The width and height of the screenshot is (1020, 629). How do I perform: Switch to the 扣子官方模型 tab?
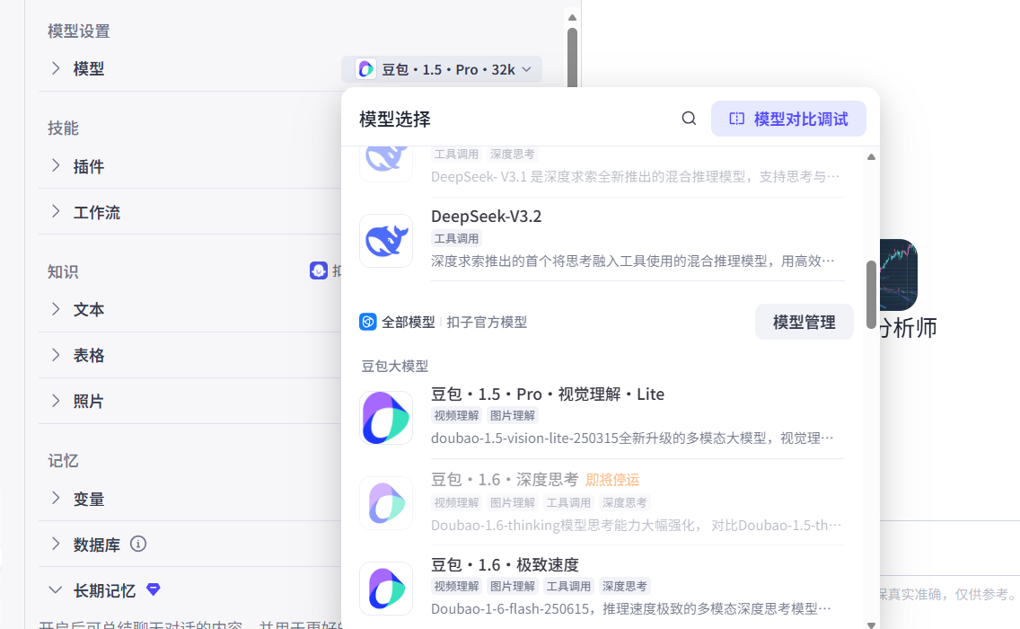(x=487, y=322)
